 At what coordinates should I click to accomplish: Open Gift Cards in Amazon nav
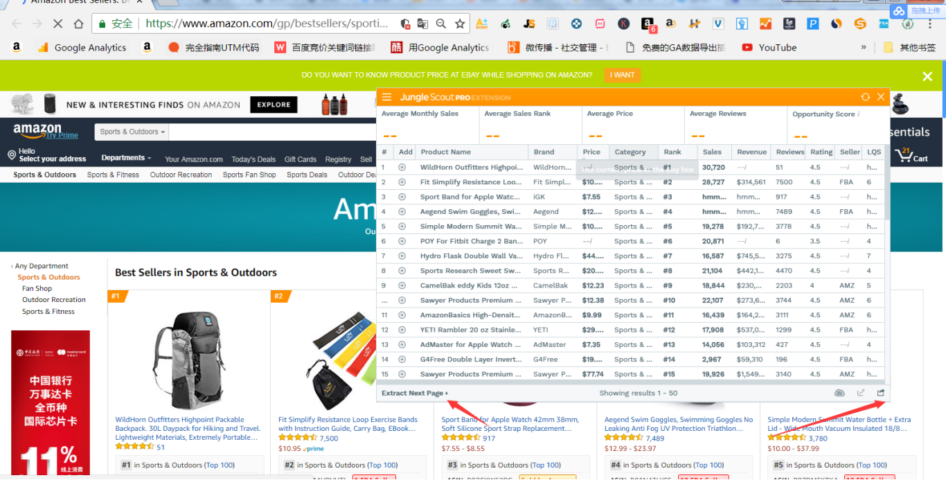click(301, 159)
